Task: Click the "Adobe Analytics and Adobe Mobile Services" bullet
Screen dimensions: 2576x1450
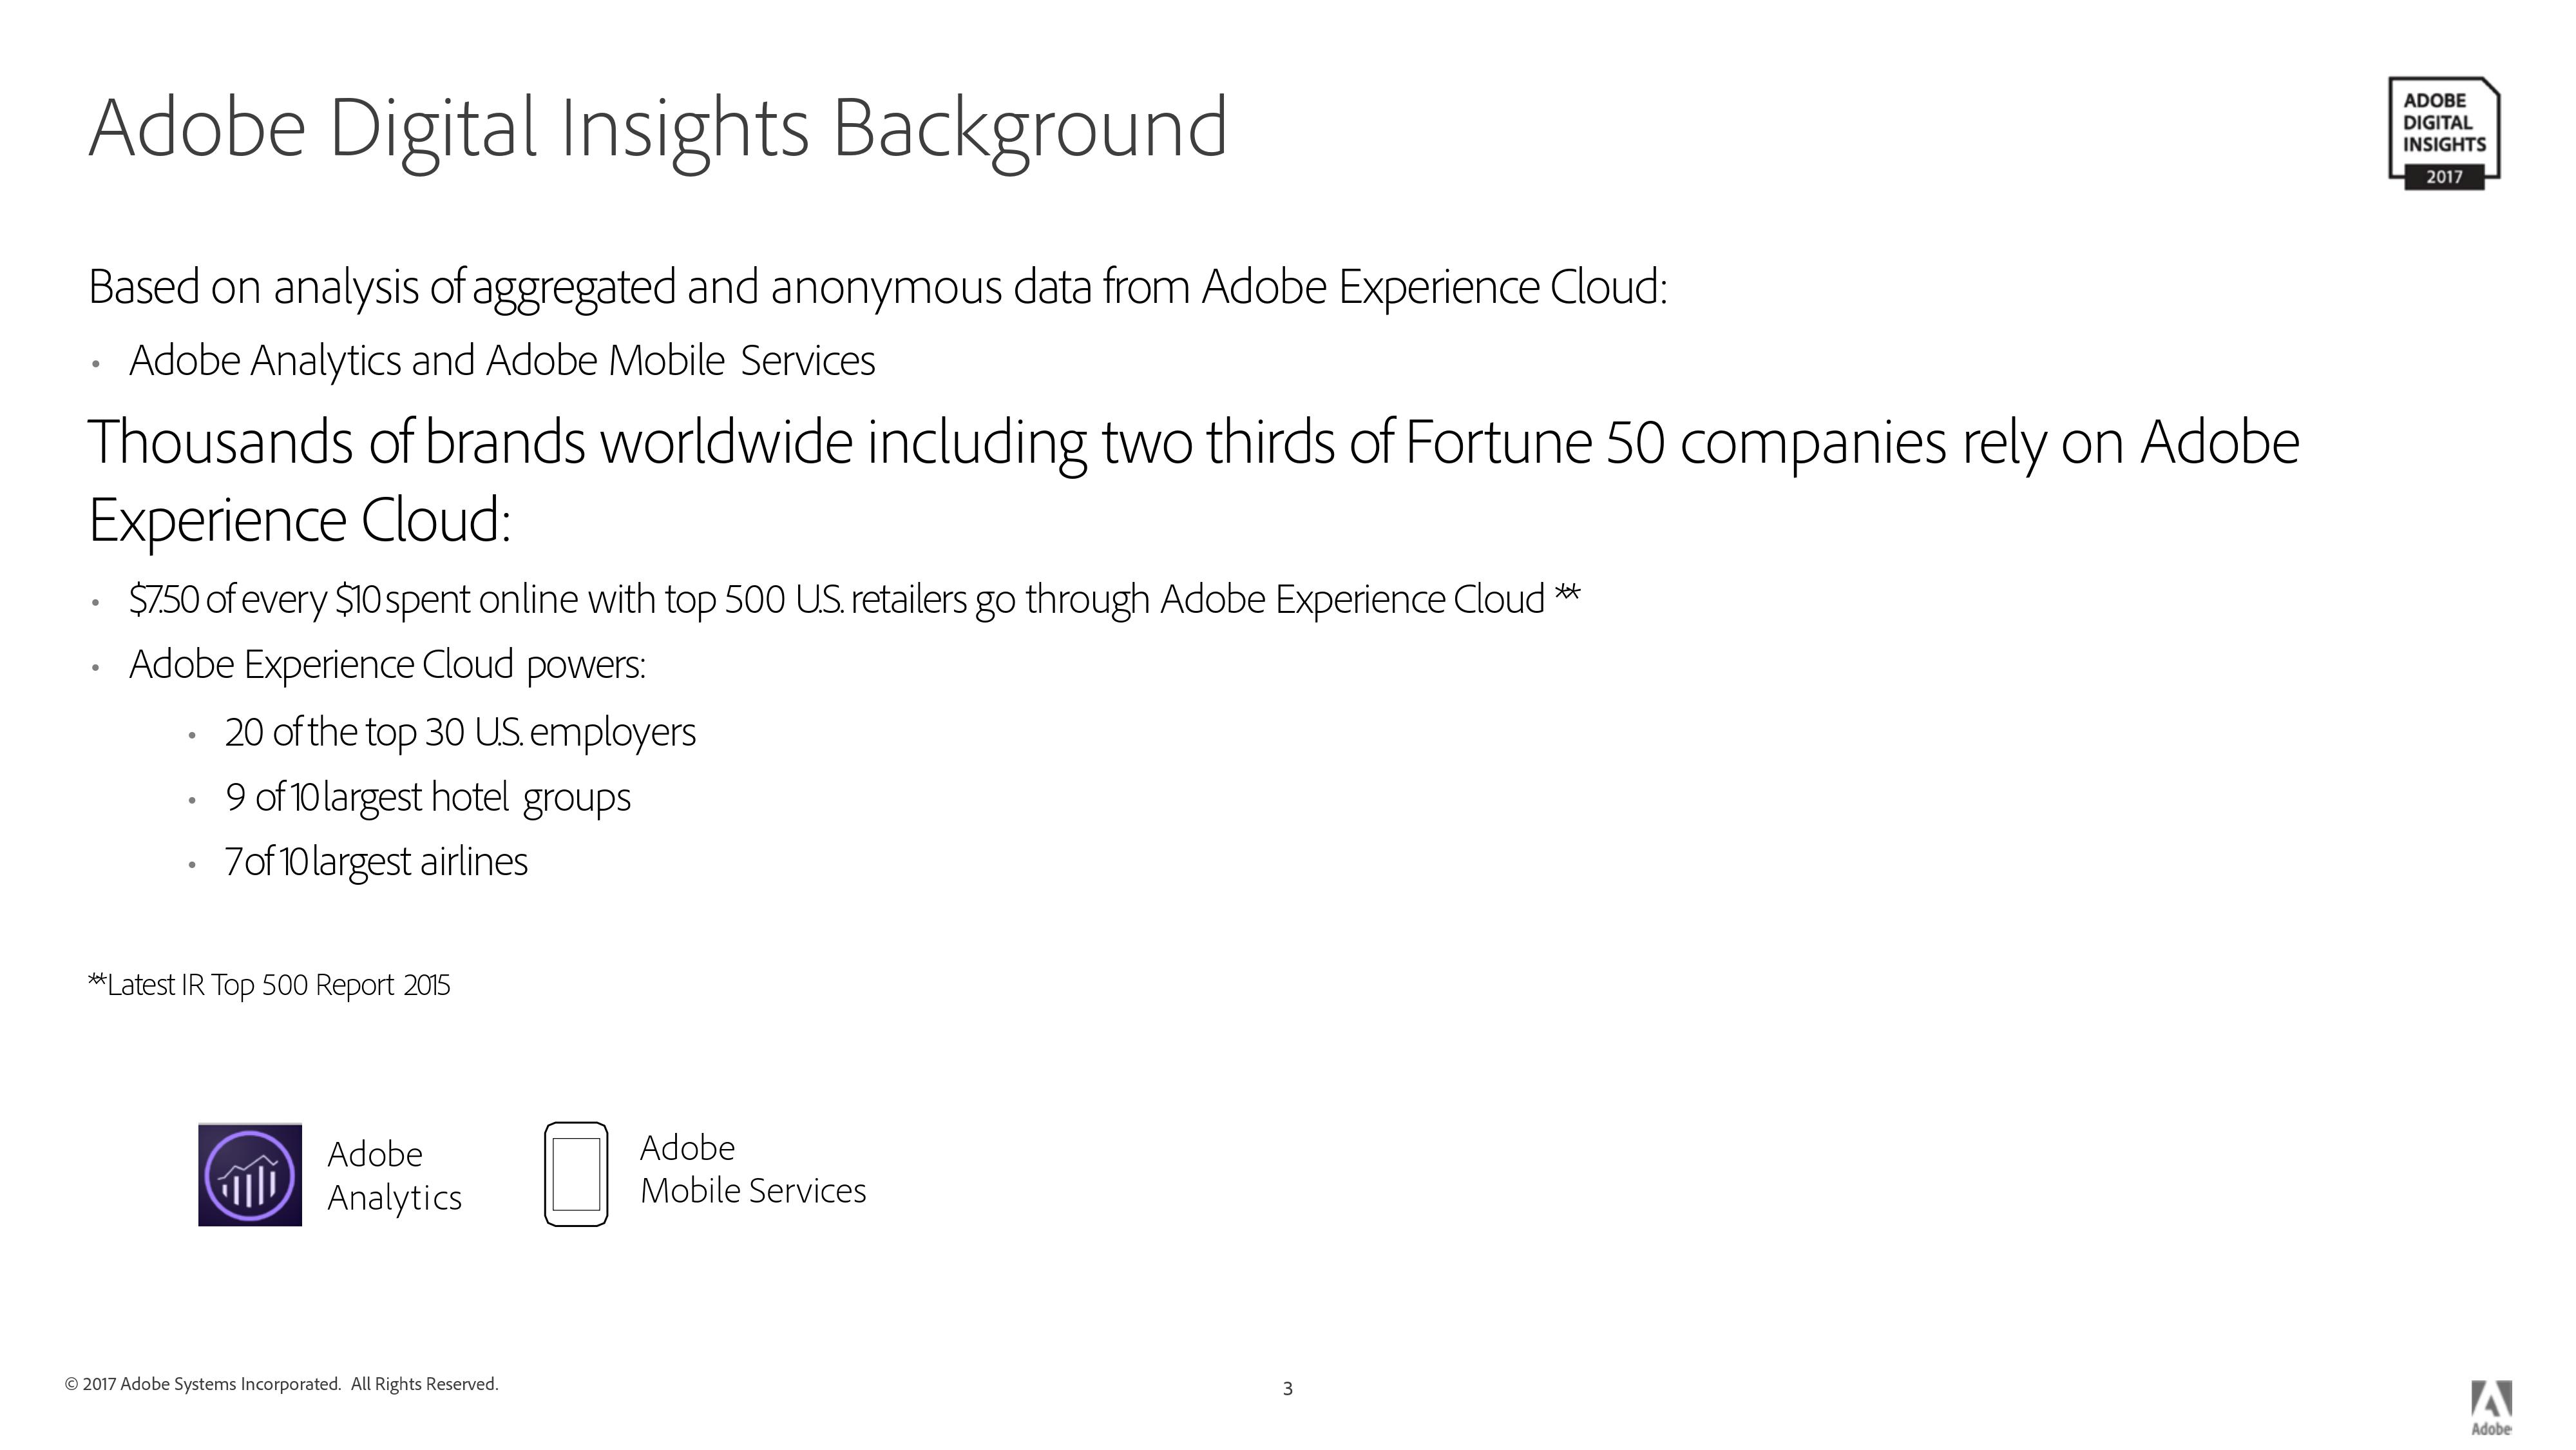Action: tap(502, 362)
